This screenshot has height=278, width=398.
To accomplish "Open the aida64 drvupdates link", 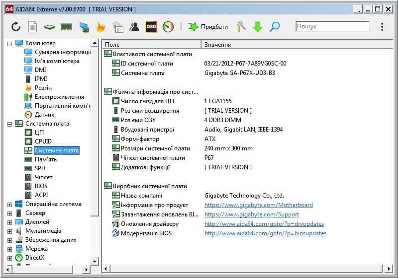I will [264, 224].
